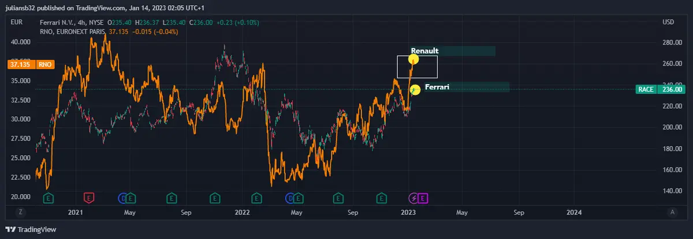This screenshot has width=693, height=239.
Task: Open the EUR currency selector
Action: [16, 22]
